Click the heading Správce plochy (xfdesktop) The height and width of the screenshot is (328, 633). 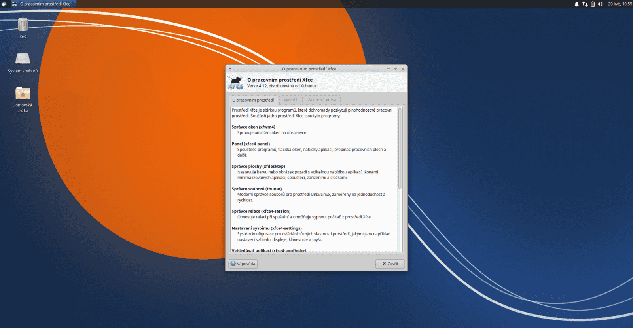(x=258, y=167)
